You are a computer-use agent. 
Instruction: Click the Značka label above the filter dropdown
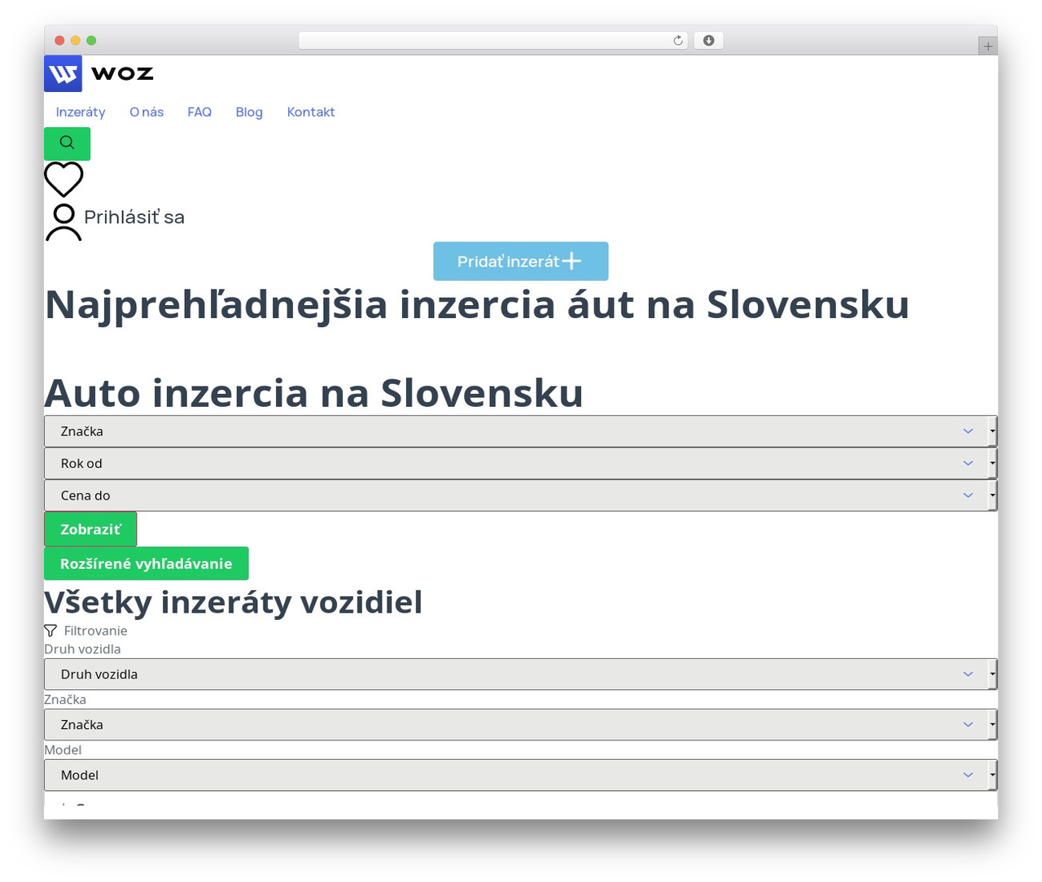(65, 700)
